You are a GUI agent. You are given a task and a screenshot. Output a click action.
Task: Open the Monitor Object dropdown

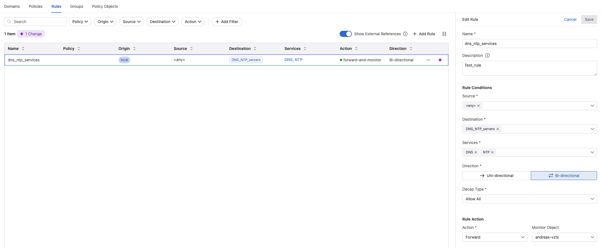coord(564,237)
